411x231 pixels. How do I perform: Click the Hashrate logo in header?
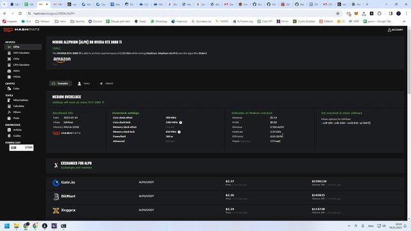(x=21, y=30)
